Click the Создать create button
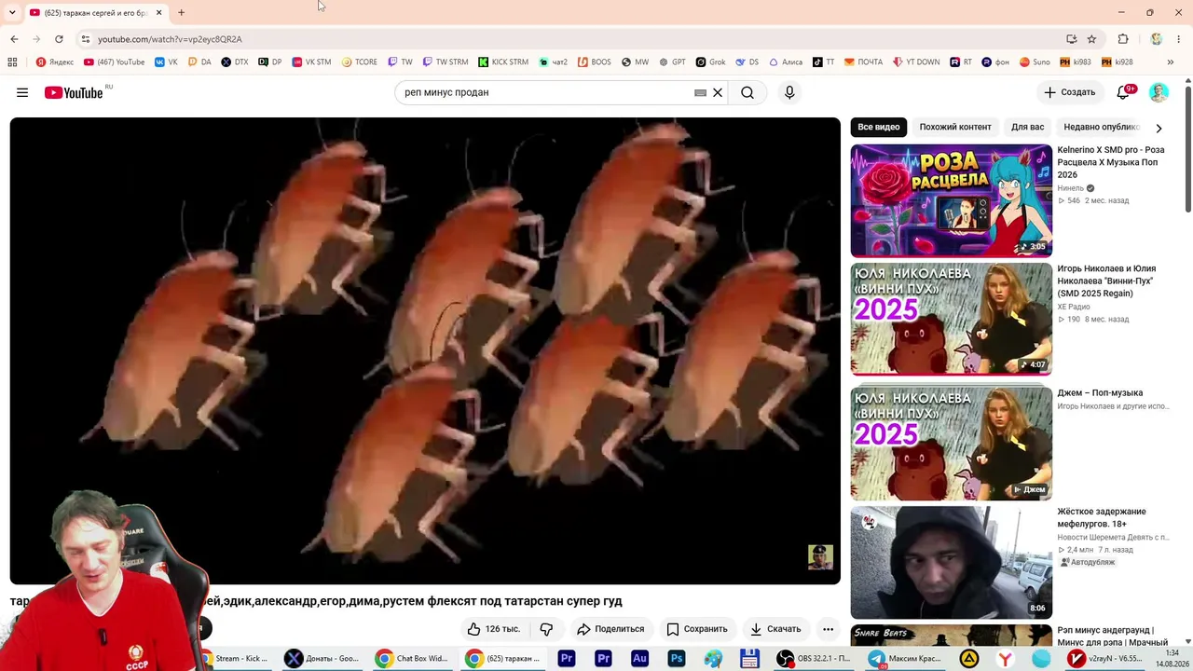The height and width of the screenshot is (671, 1193). pyautogui.click(x=1070, y=92)
